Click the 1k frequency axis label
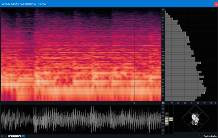This screenshot has width=218, height=138. [163, 48]
